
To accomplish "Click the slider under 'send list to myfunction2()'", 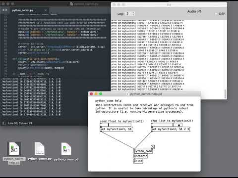I will pos(167,125).
